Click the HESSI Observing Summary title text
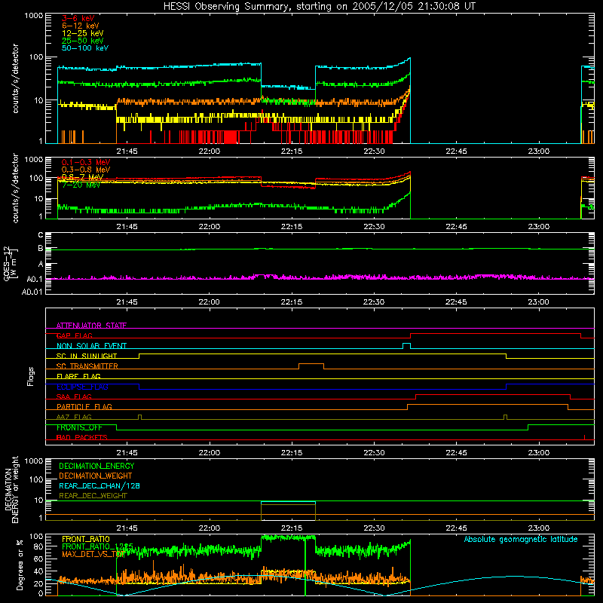Viewport: 603px width, 603px height. 320,7
